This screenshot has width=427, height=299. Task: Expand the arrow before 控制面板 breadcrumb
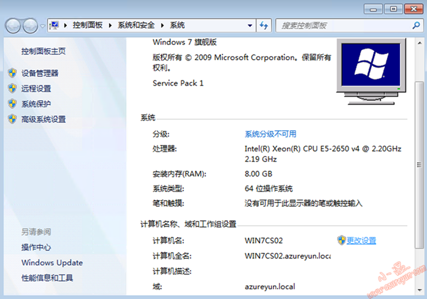point(66,26)
